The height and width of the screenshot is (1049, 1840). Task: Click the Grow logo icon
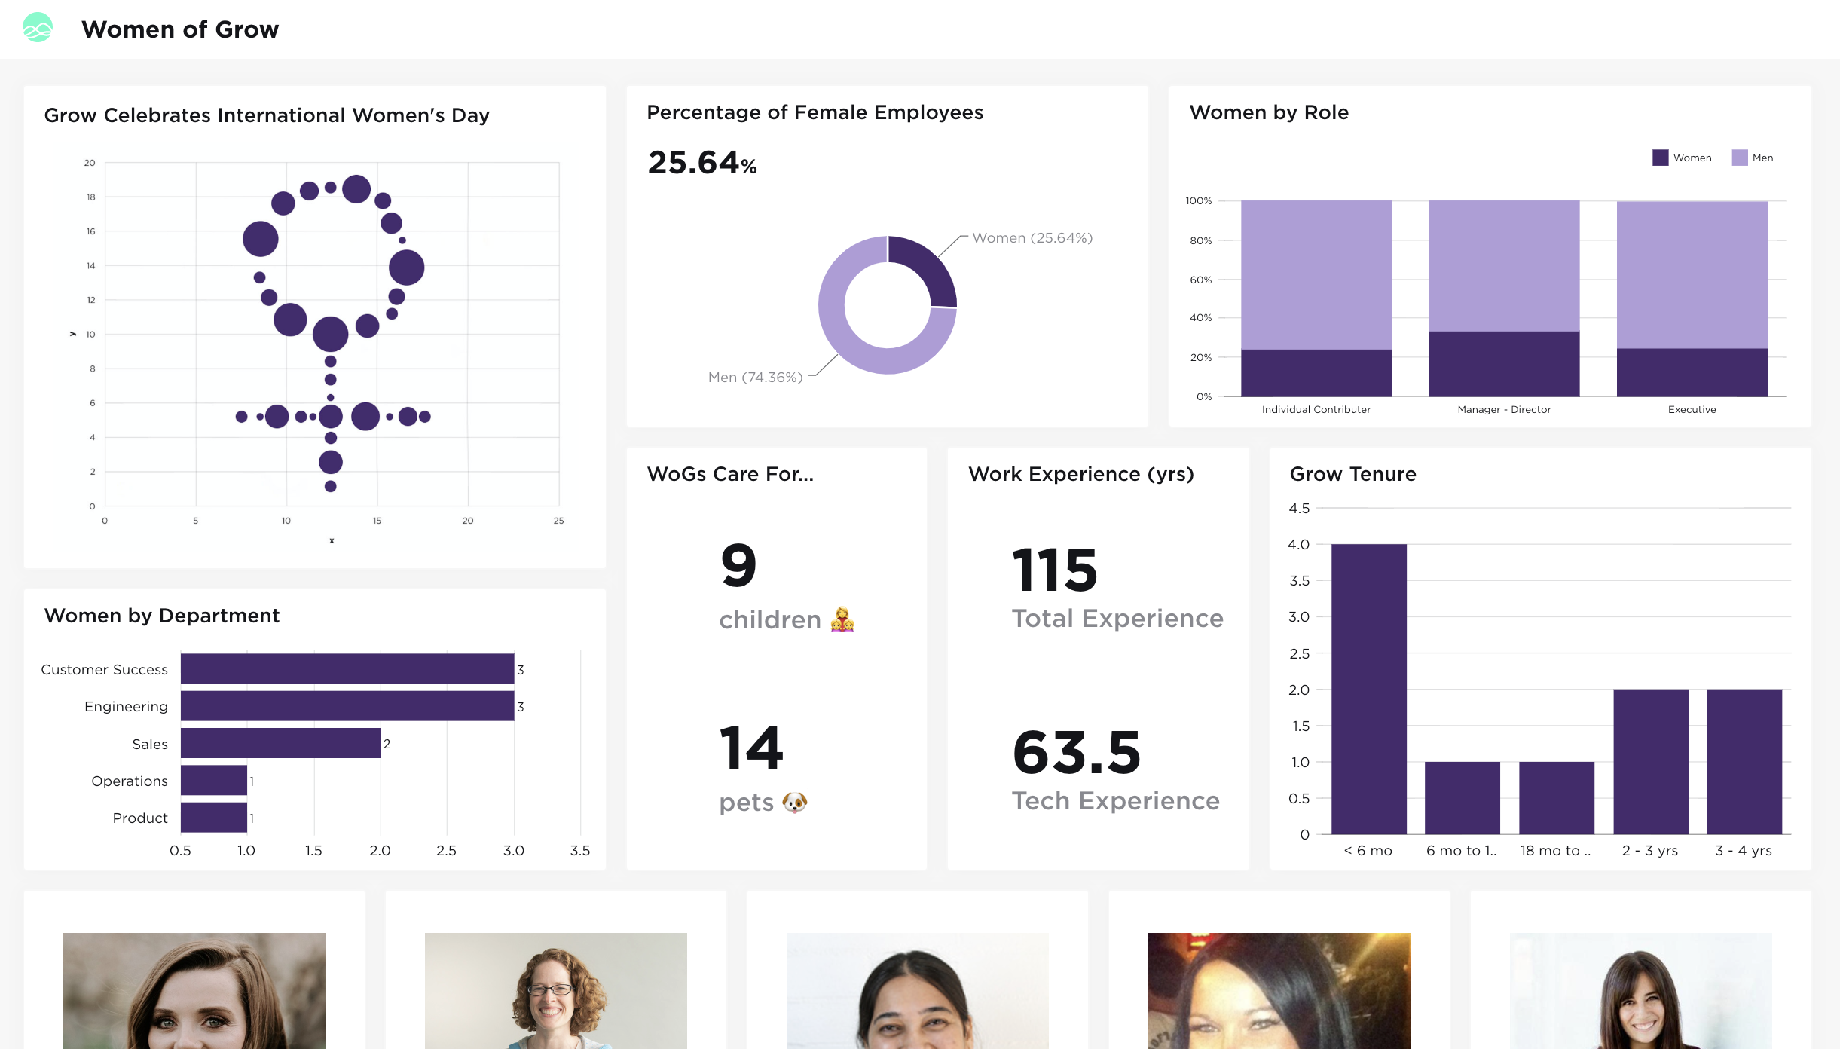[x=38, y=28]
